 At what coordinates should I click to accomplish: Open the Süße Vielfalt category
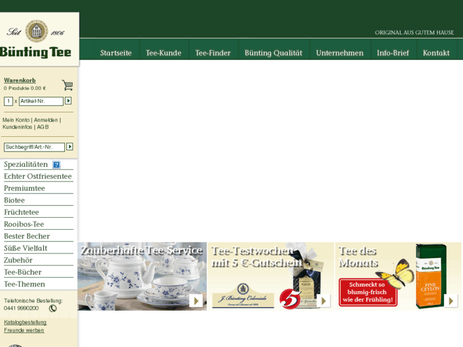25,248
